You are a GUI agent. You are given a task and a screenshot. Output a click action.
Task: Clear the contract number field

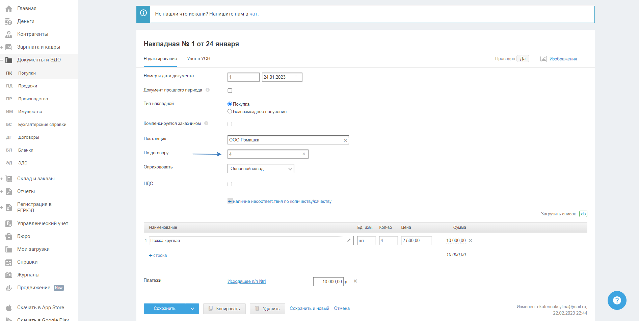tap(304, 154)
